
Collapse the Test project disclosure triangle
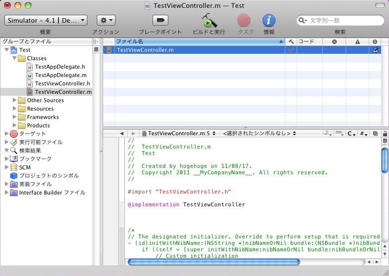[x=7, y=50]
